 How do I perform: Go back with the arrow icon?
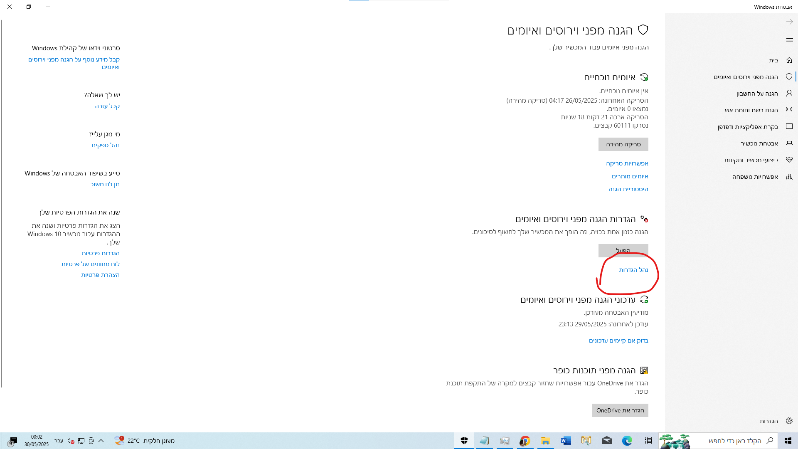[789, 22]
